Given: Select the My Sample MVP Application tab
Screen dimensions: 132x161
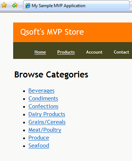Looking at the screenshot, I should click(x=76, y=6).
